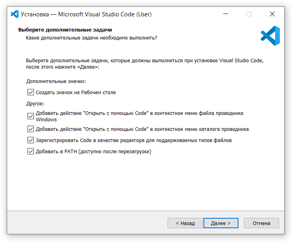Close the installer with the X button
The height and width of the screenshot is (243, 293).
(x=272, y=14)
